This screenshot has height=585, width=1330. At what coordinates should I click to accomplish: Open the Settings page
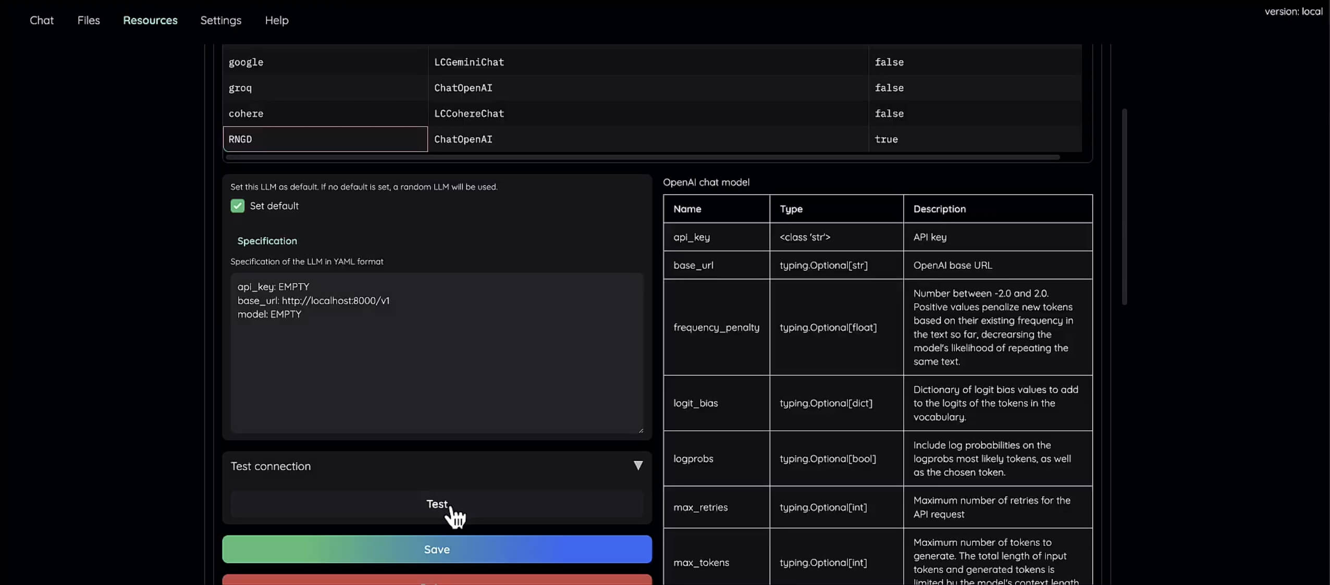click(x=220, y=20)
